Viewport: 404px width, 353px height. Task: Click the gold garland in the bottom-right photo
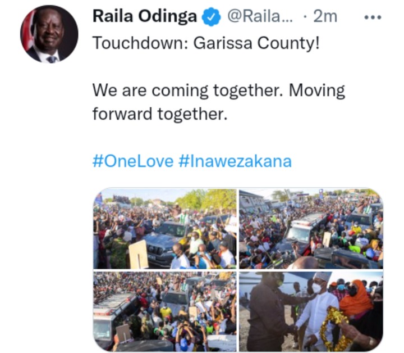click(334, 328)
